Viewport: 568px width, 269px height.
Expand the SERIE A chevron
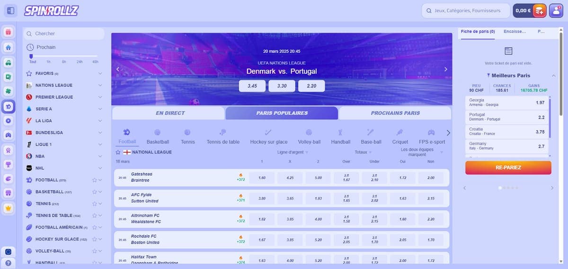[100, 109]
